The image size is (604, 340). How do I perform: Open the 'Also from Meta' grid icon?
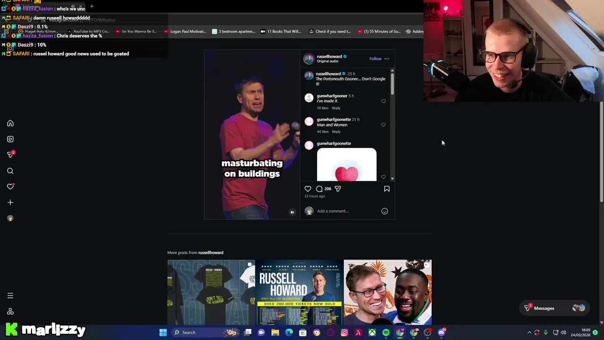(10, 312)
